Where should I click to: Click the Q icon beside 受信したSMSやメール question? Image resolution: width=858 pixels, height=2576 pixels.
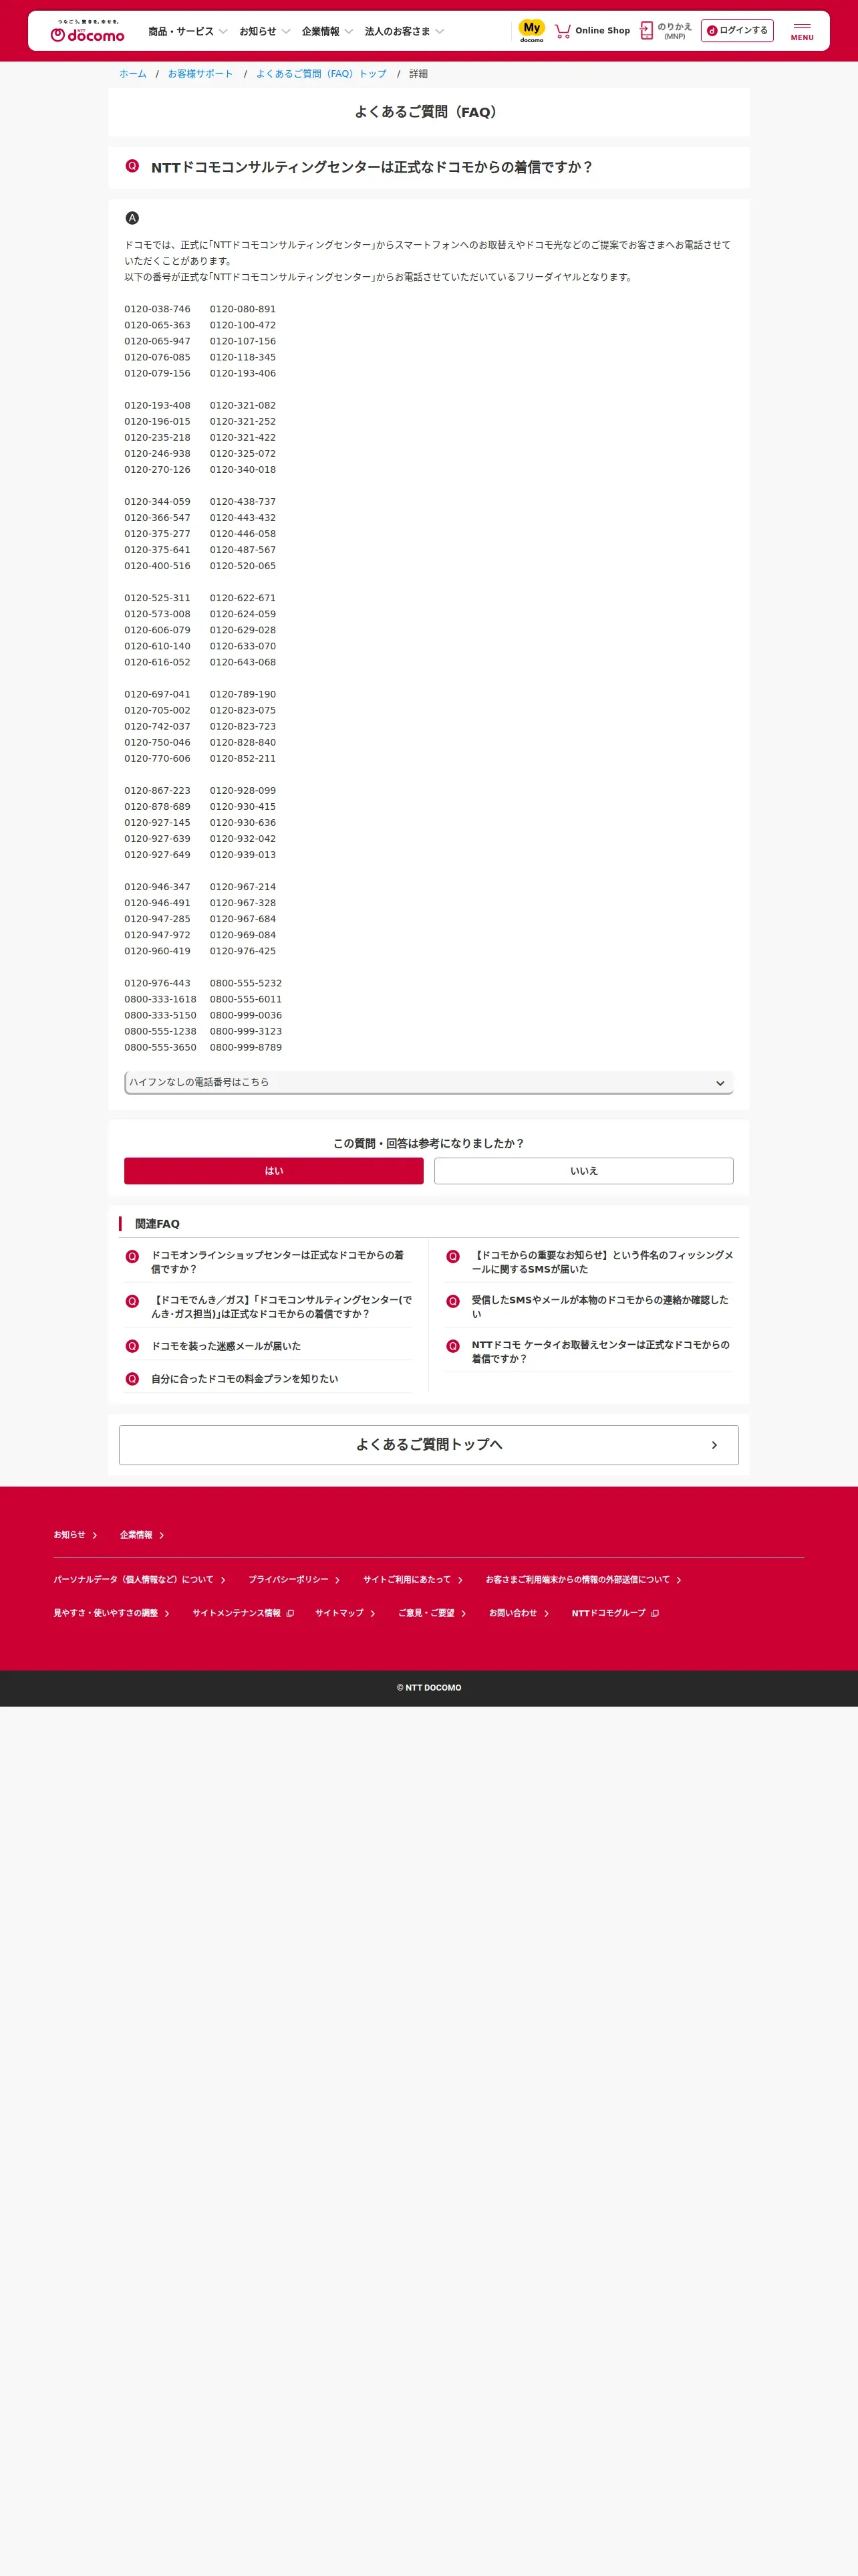tap(452, 1302)
